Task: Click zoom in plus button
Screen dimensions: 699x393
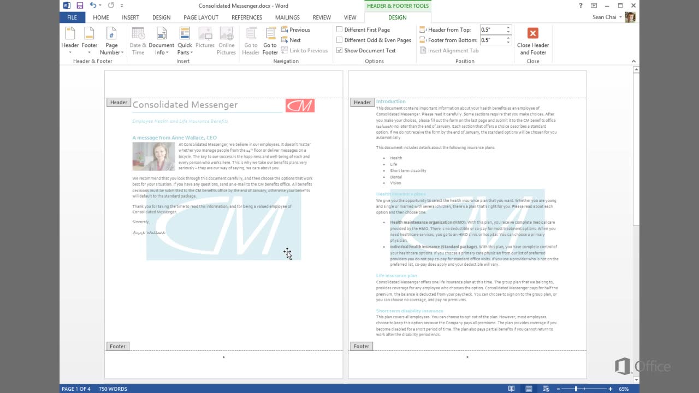Action: tap(610, 389)
